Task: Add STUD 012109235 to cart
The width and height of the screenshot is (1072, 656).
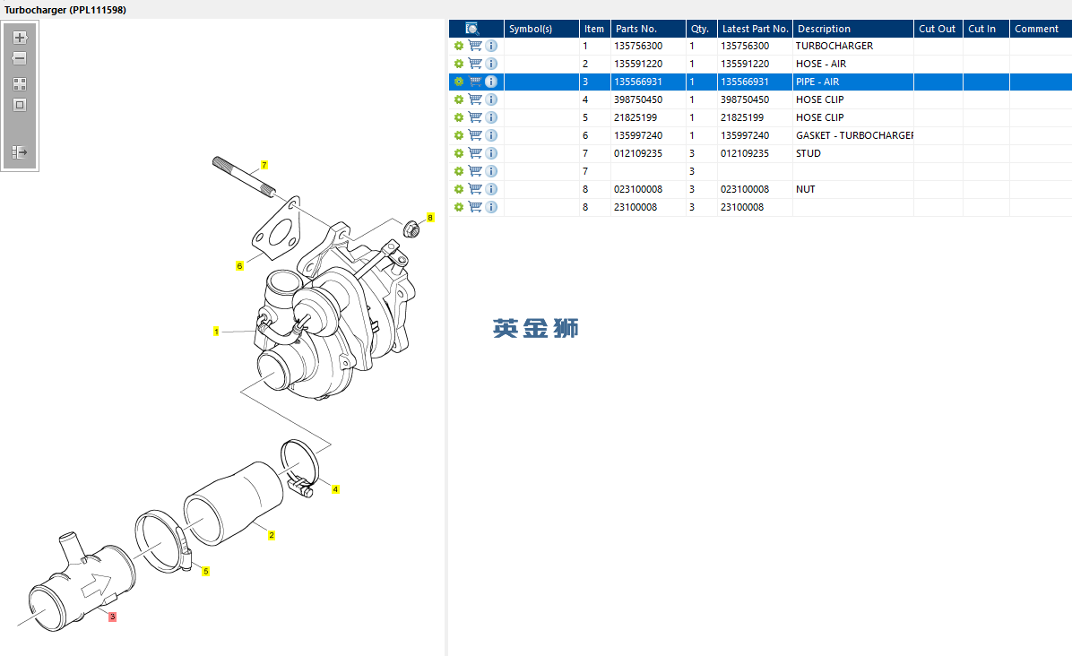Action: click(475, 153)
